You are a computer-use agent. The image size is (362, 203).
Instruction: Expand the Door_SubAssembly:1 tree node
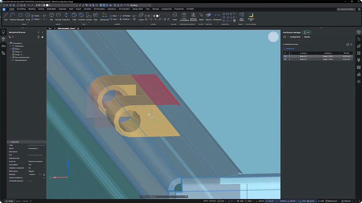click(10, 57)
